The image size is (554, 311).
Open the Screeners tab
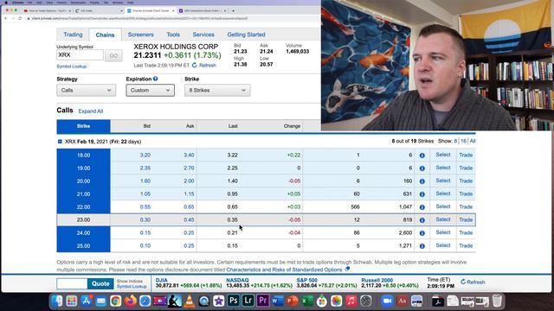[x=140, y=35]
